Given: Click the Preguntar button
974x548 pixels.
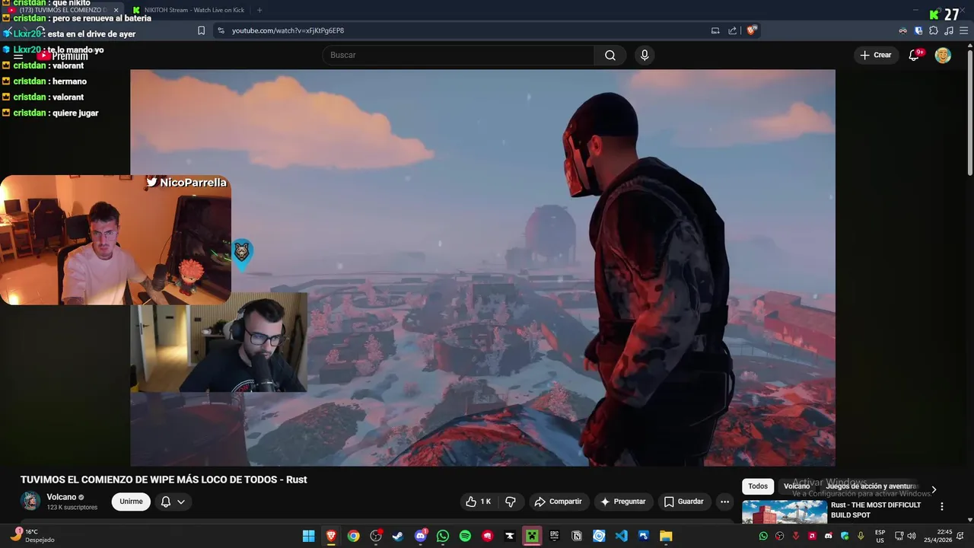Looking at the screenshot, I should coord(623,502).
